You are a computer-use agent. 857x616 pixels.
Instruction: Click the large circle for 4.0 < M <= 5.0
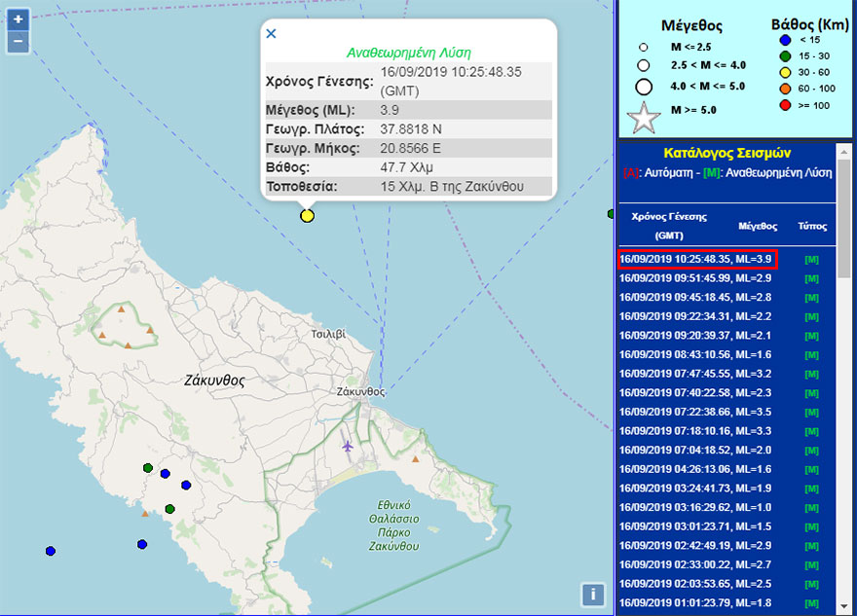pyautogui.click(x=643, y=86)
